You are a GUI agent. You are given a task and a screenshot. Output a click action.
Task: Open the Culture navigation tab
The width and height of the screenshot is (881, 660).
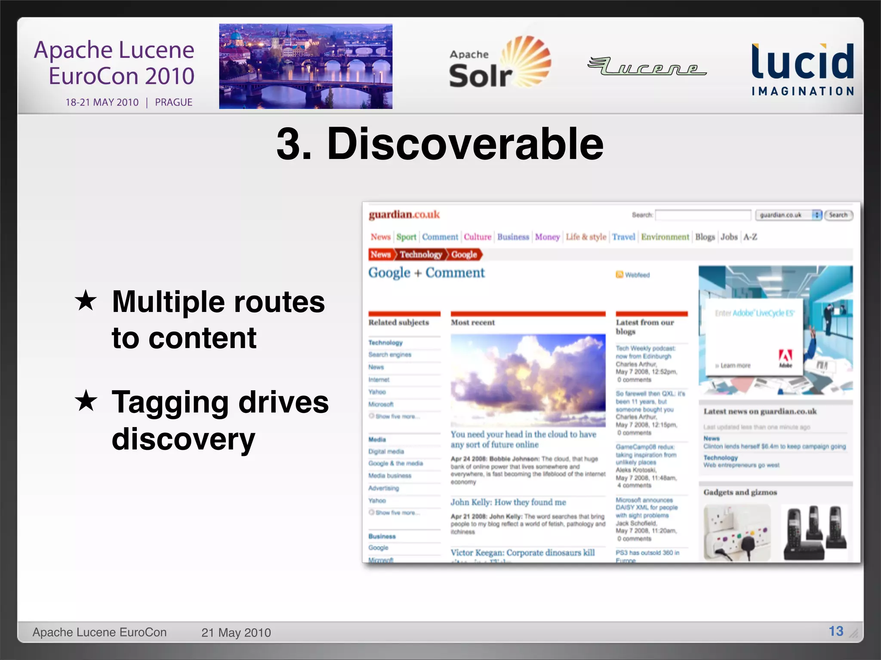coord(477,237)
